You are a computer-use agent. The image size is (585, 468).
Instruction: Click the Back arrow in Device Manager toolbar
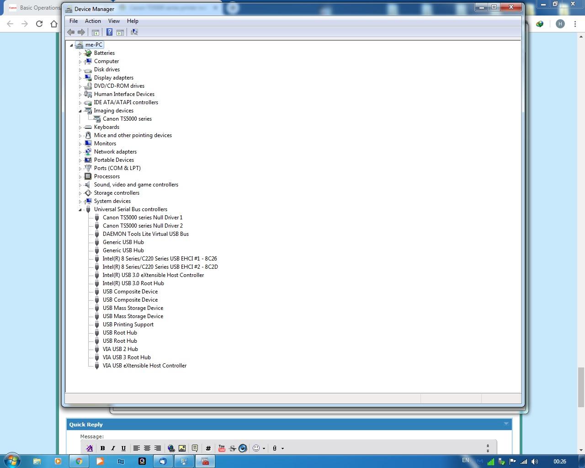point(71,32)
